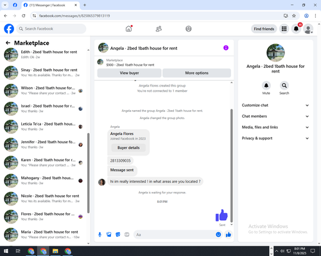Click the conversation list scrollbar

pos(89,173)
